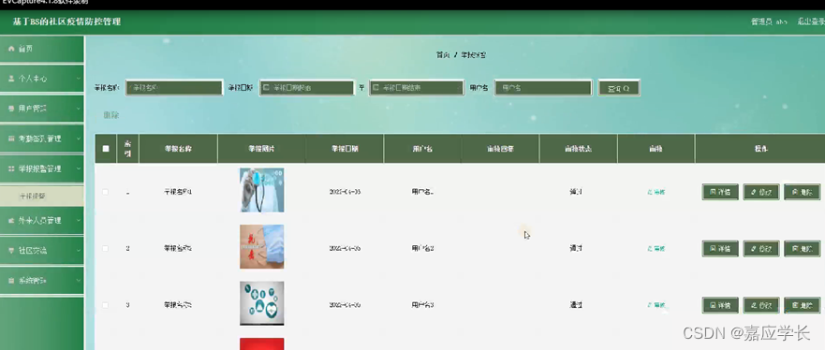Click the 审核 link in row 3

656,305
